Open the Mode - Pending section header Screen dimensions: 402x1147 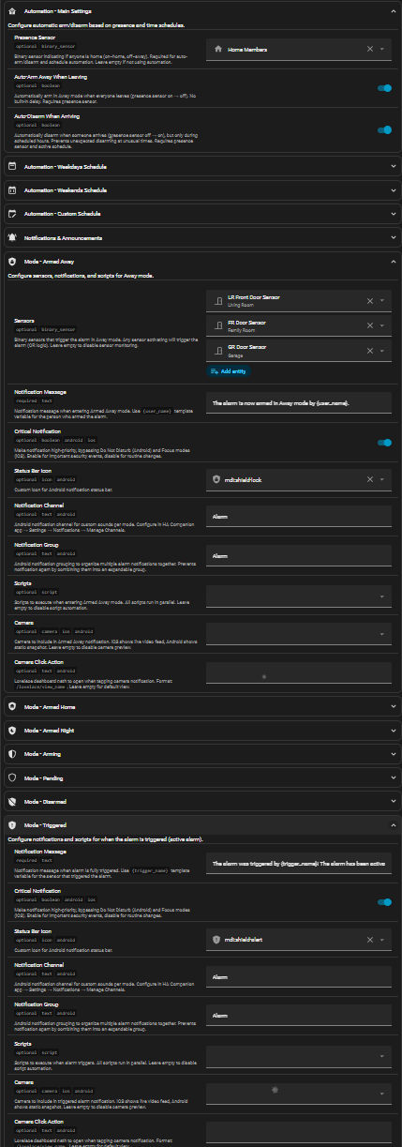(x=201, y=777)
